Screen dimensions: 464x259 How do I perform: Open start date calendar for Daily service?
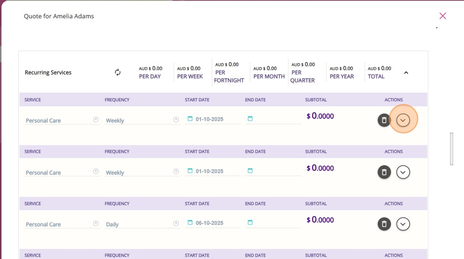(x=190, y=223)
